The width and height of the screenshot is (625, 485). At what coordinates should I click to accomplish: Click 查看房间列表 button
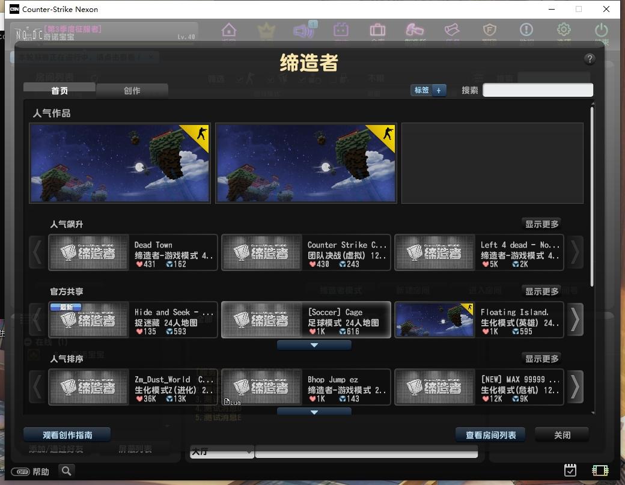490,435
